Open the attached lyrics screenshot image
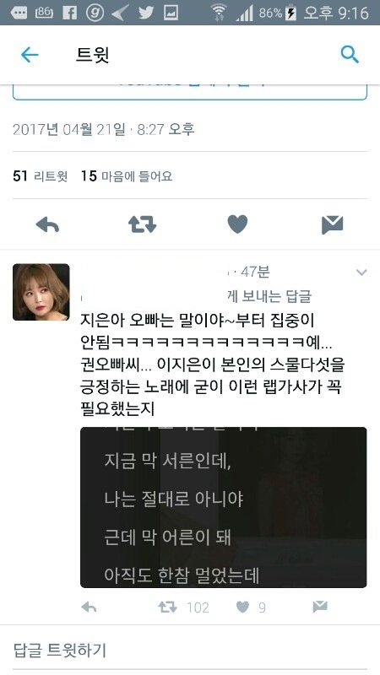Image resolution: width=380 pixels, height=675 pixels. tap(223, 507)
